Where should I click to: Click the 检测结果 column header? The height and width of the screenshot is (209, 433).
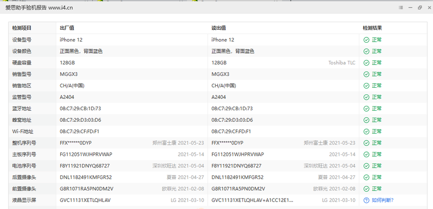click(x=372, y=28)
